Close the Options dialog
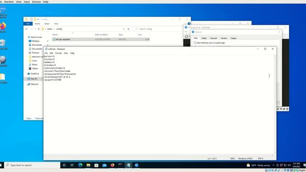The height and width of the screenshot is (172, 306). point(279,32)
